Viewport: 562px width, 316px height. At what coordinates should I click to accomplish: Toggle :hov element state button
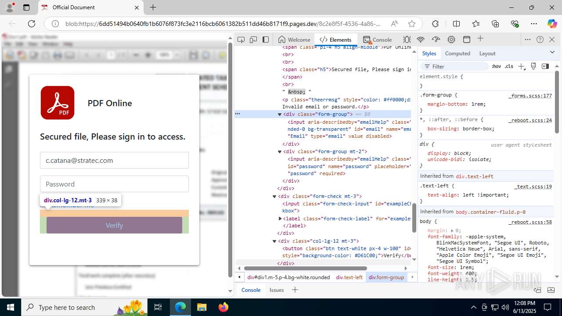pos(496,66)
